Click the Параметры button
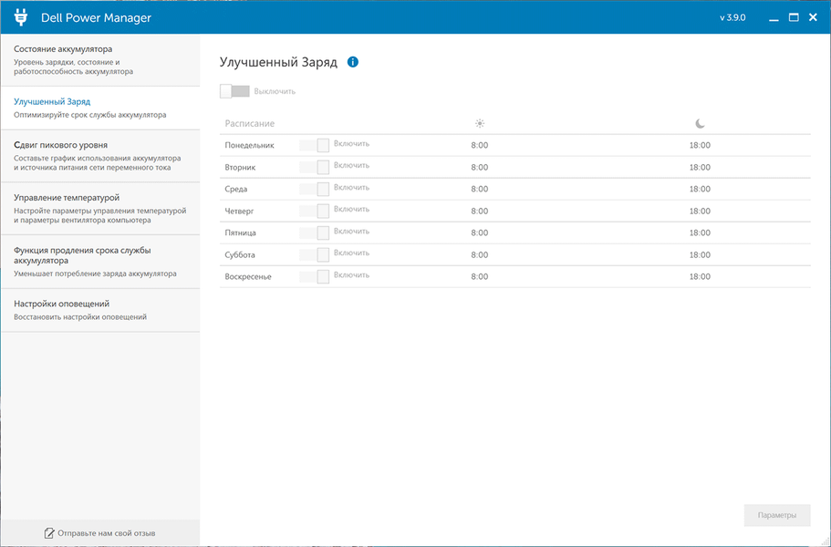The height and width of the screenshot is (547, 831). [x=777, y=515]
